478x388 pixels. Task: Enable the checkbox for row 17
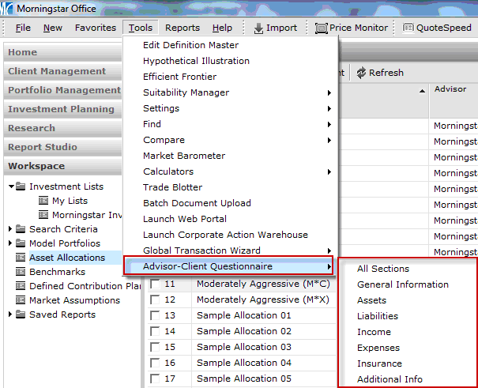[x=154, y=379]
